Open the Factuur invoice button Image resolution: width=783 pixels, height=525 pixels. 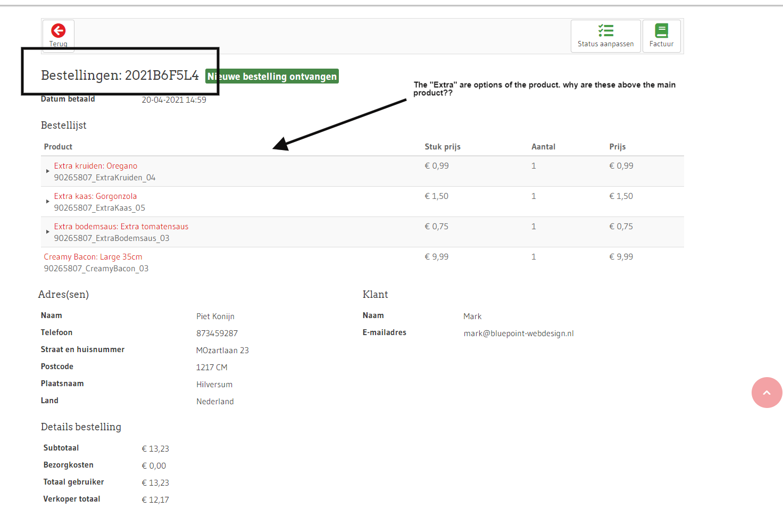pos(661,36)
